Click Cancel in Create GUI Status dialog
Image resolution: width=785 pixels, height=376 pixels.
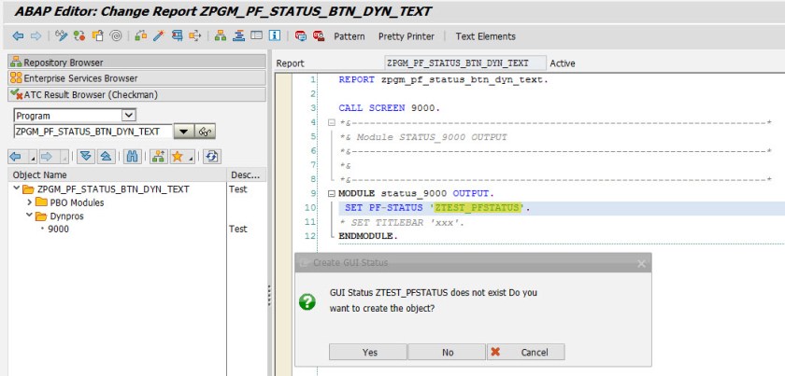point(526,352)
